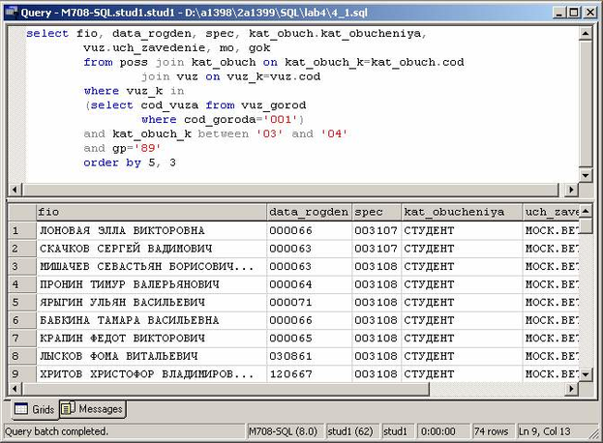The width and height of the screenshot is (603, 443).
Task: Click the ЛОНОВАЯ ЭЛЛА ВИКТОРОВНА cell
Action: click(150, 231)
